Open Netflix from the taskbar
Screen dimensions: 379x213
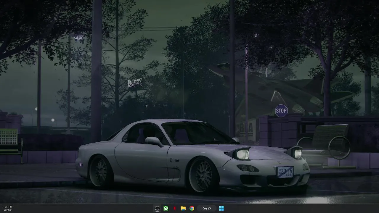tap(174, 208)
